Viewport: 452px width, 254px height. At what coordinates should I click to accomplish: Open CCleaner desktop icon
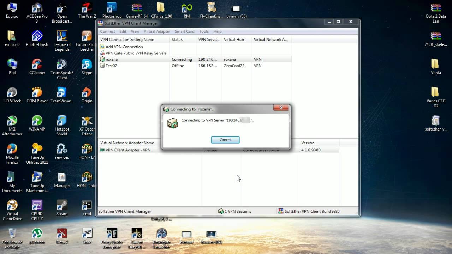pyautogui.click(x=37, y=67)
